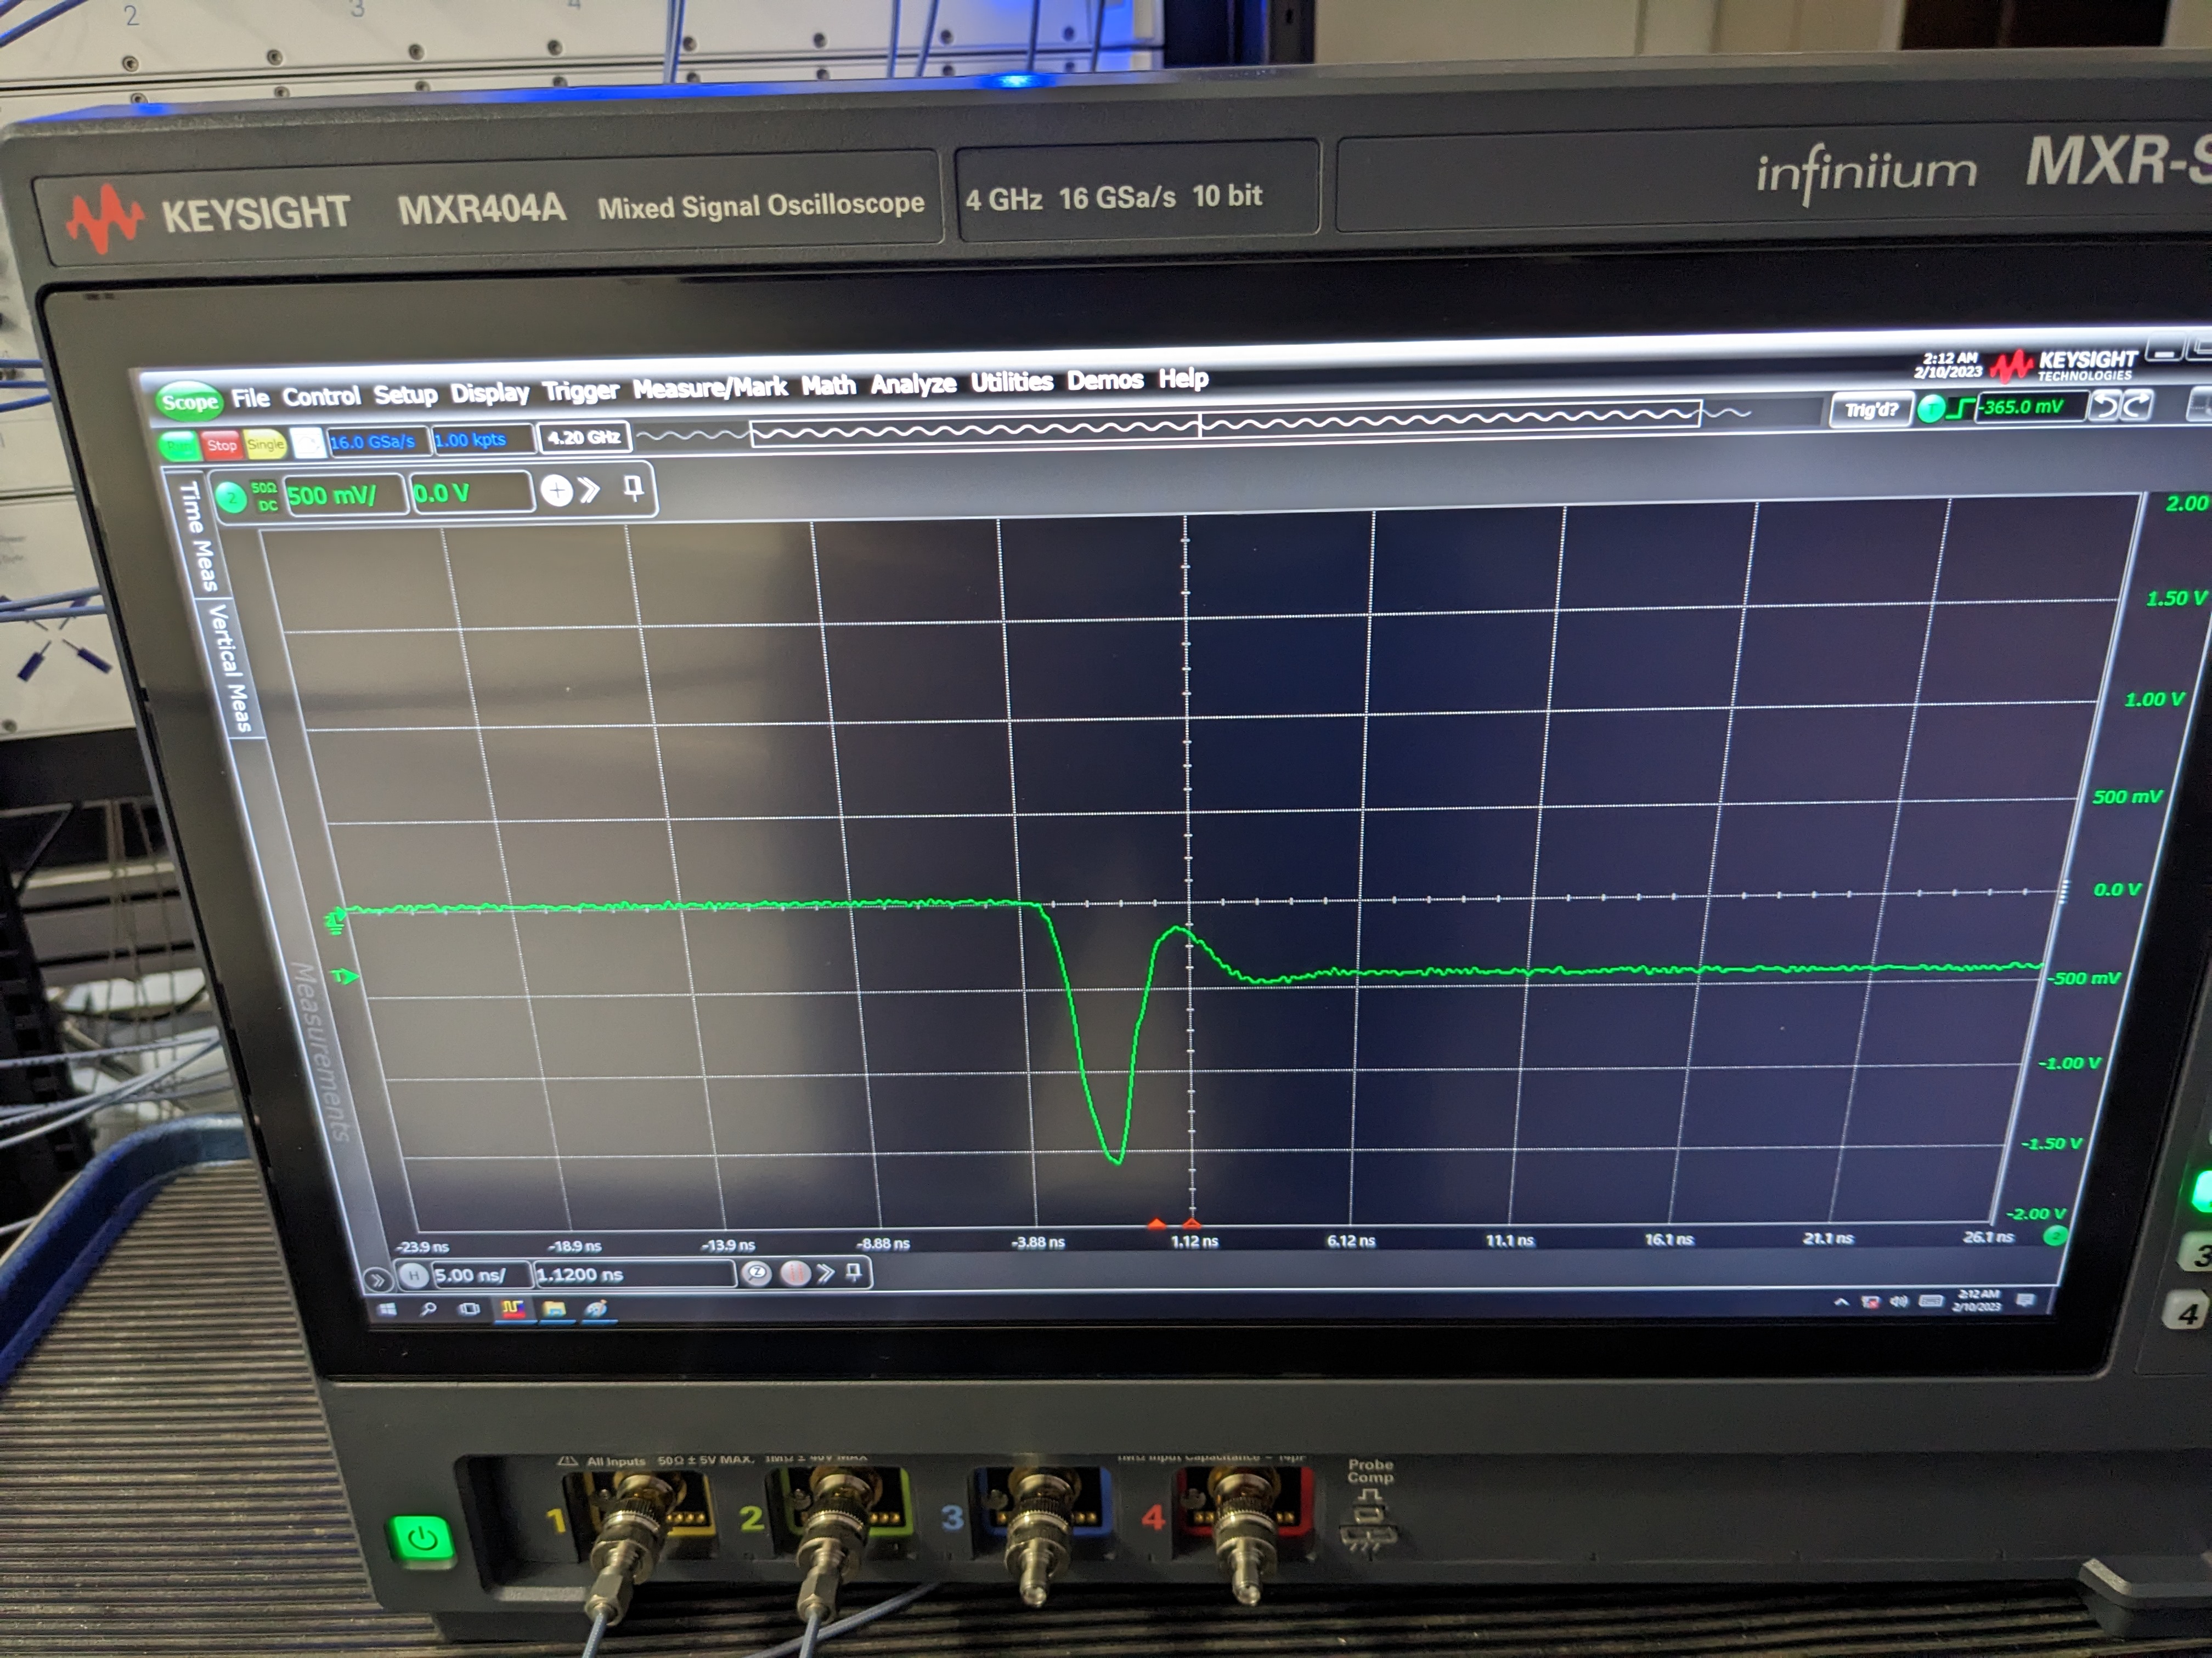Open the Analyze menu
2212x1658 pixels.
click(913, 383)
